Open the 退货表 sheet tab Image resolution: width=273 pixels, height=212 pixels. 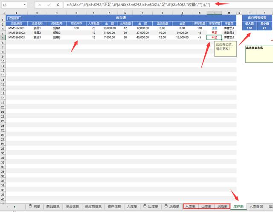click(x=222, y=206)
